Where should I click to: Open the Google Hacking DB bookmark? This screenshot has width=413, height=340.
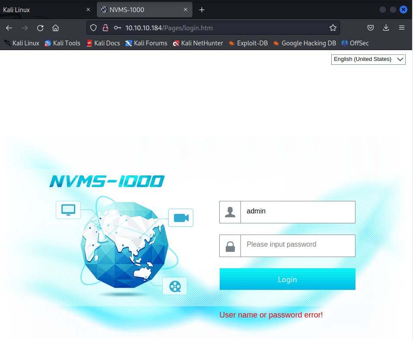pos(304,43)
